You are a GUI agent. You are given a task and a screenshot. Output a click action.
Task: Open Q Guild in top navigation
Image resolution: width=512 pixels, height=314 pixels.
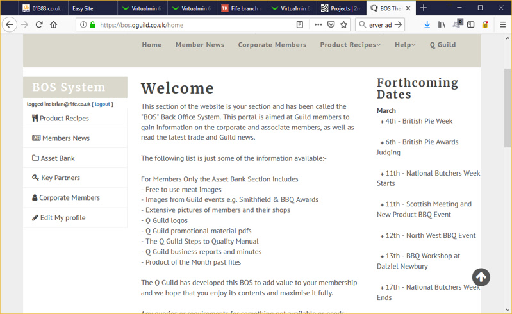tap(443, 45)
